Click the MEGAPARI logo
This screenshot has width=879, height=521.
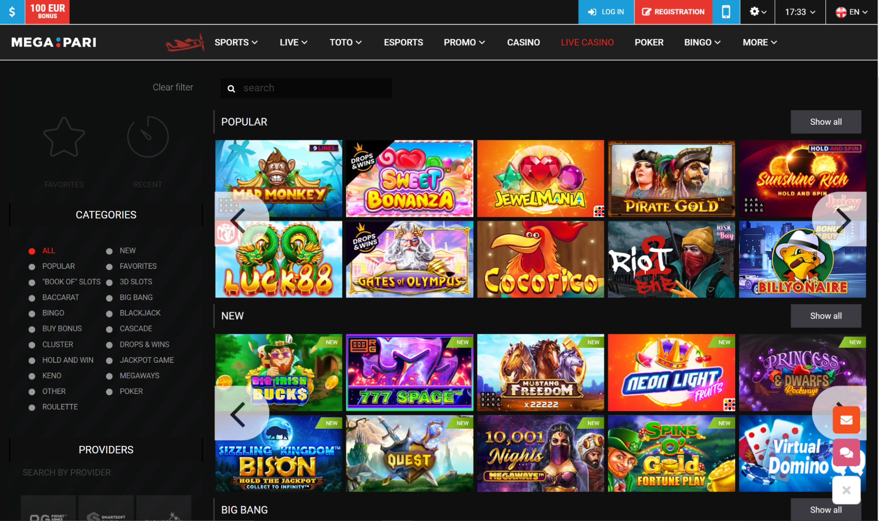pos(54,42)
